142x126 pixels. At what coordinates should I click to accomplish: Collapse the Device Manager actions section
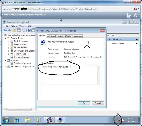pos(137,39)
